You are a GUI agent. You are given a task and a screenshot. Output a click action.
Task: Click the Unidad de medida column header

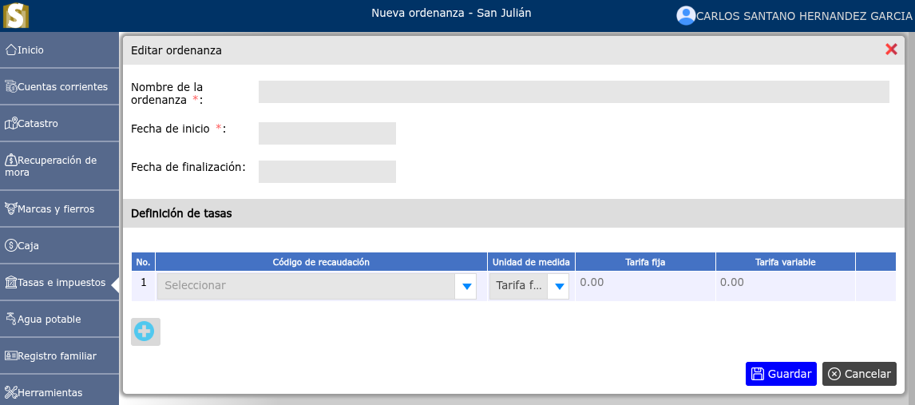(x=531, y=262)
